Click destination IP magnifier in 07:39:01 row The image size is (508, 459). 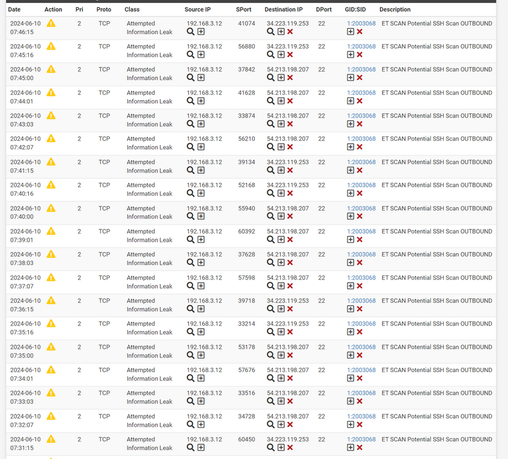pyautogui.click(x=271, y=240)
